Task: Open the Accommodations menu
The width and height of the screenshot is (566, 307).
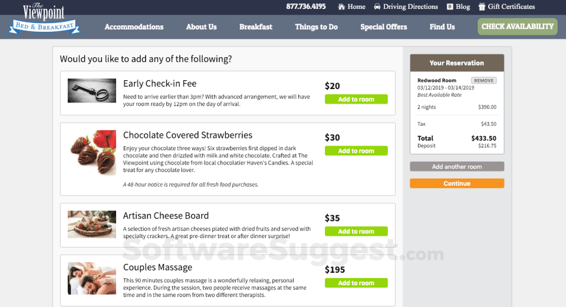Action: pyautogui.click(x=134, y=27)
